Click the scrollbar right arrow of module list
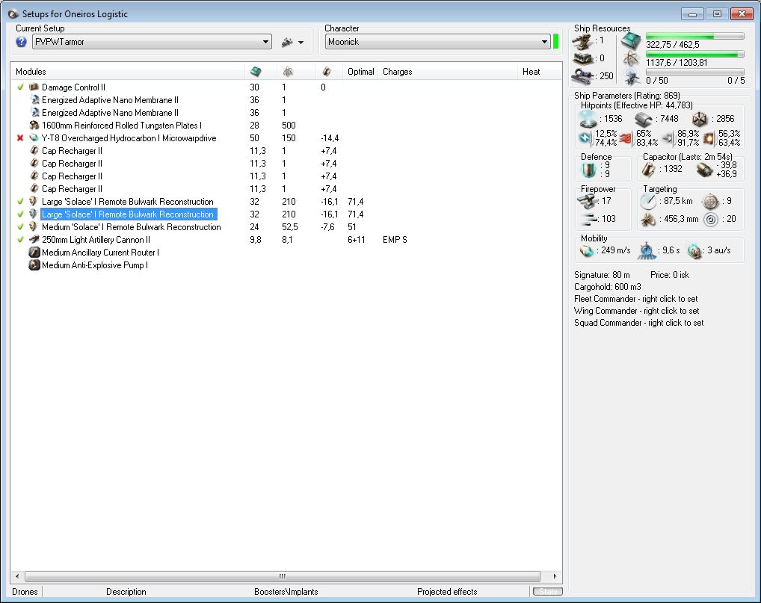 point(555,576)
